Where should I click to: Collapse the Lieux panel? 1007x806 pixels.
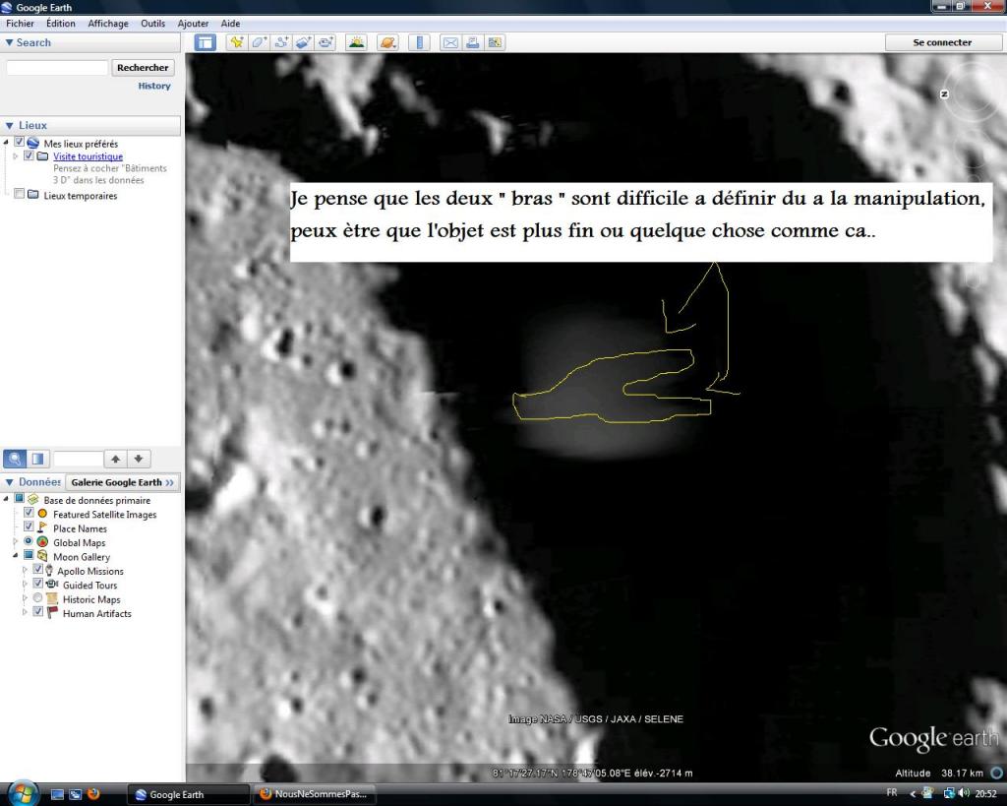pyautogui.click(x=9, y=125)
